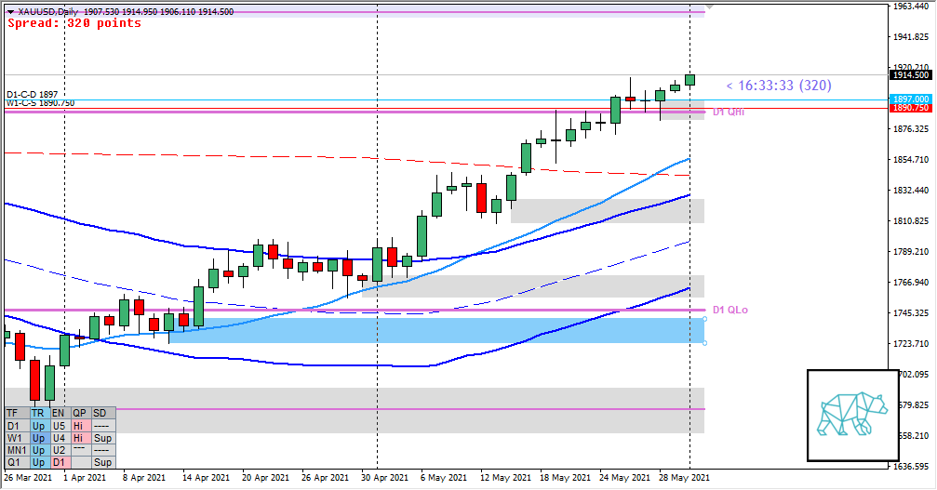
Task: Expand the XAUUSD,Daily one-click trading arrow
Action: pos(9,12)
